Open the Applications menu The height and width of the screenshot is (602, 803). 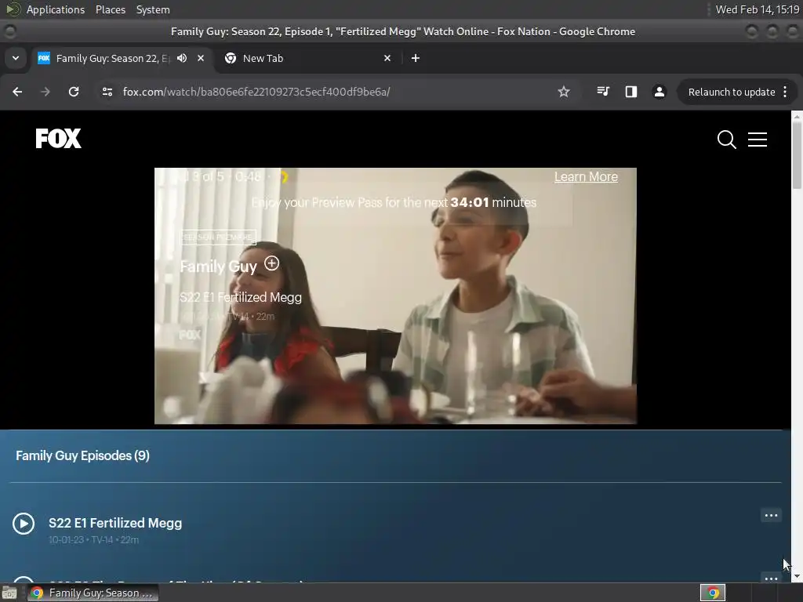pos(56,9)
